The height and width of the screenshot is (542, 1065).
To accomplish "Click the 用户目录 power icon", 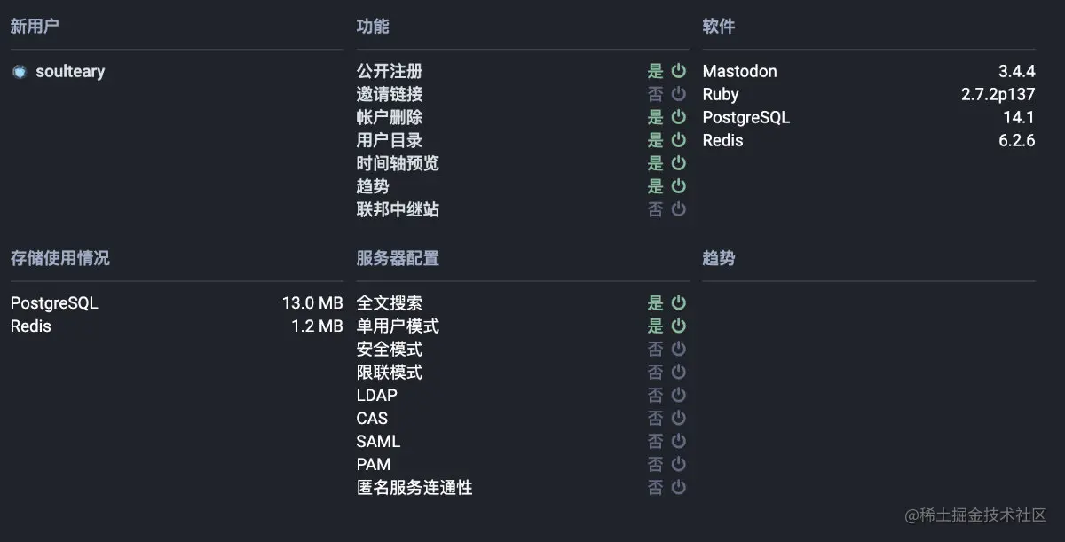I will pos(677,140).
